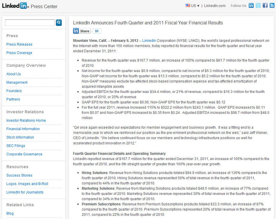The height and width of the screenshot is (219, 276).
Task: Click the 'Investor Relations' section heading
Action: [x=25, y=112]
